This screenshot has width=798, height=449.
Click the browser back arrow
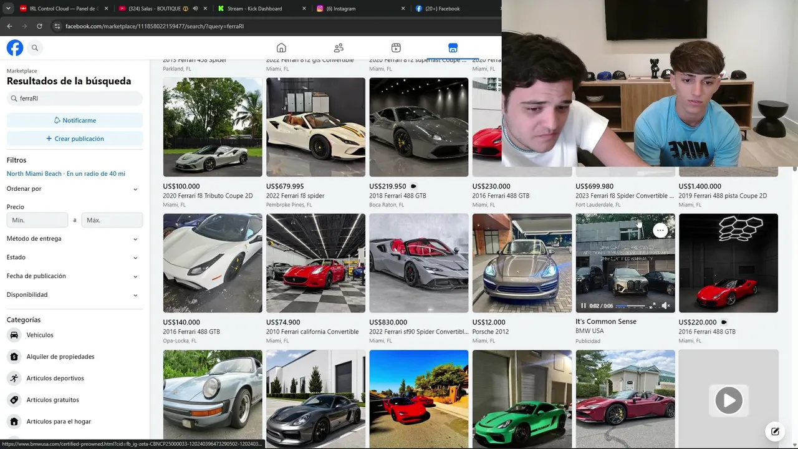9,26
